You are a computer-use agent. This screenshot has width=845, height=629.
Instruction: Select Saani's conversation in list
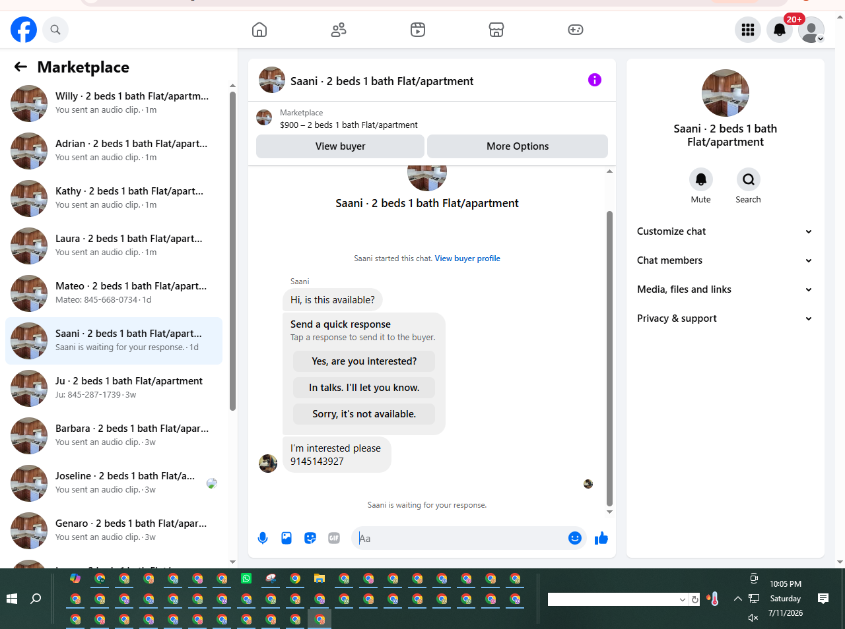tap(114, 341)
